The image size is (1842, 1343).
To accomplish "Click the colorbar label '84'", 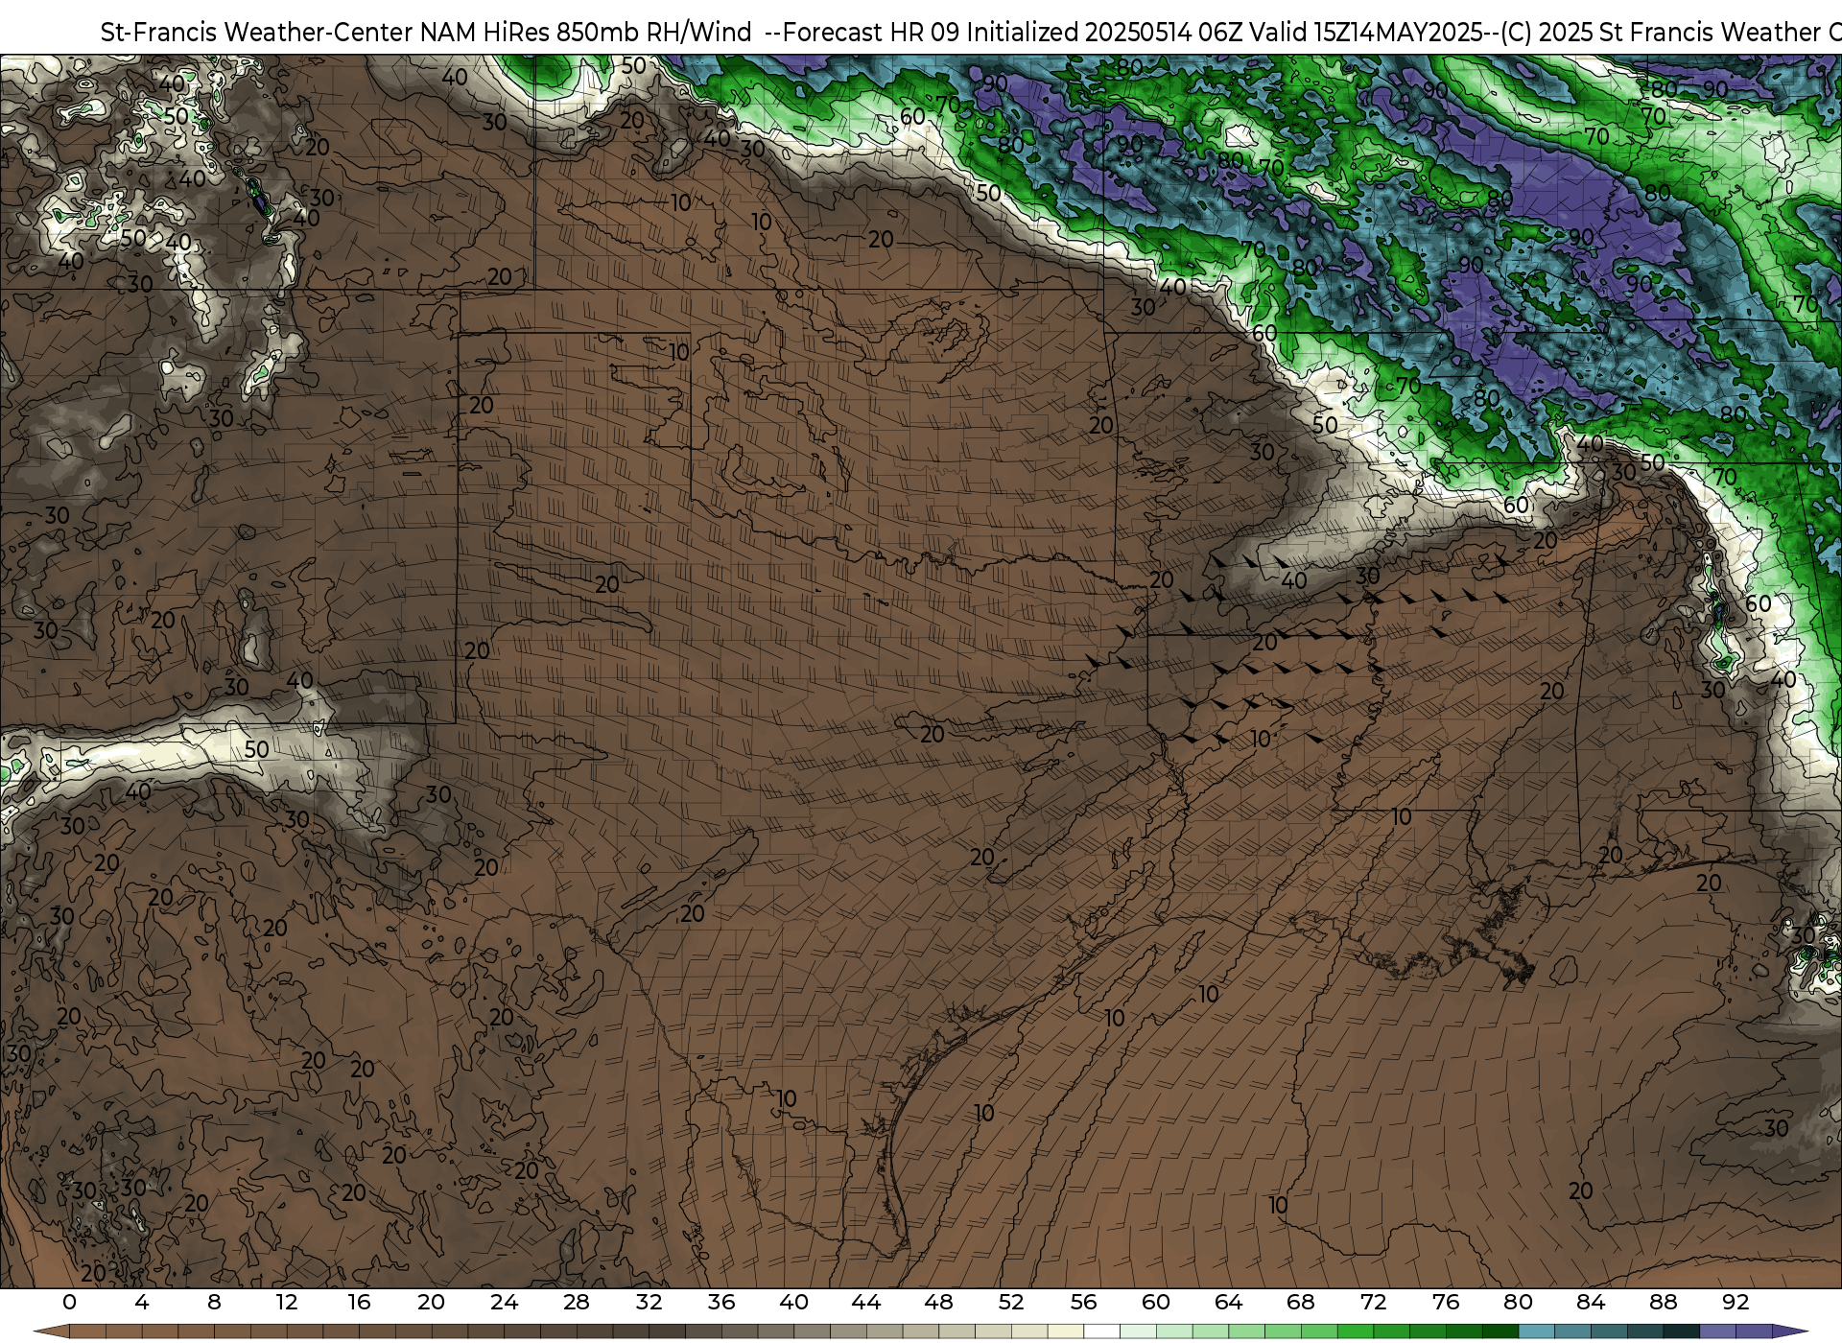I will point(1591,1302).
